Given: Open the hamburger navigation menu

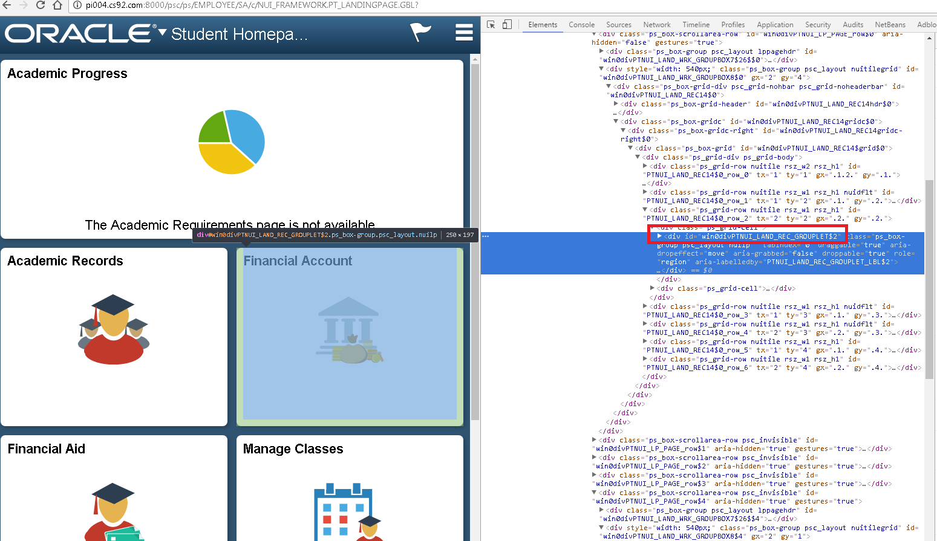Looking at the screenshot, I should tap(464, 32).
